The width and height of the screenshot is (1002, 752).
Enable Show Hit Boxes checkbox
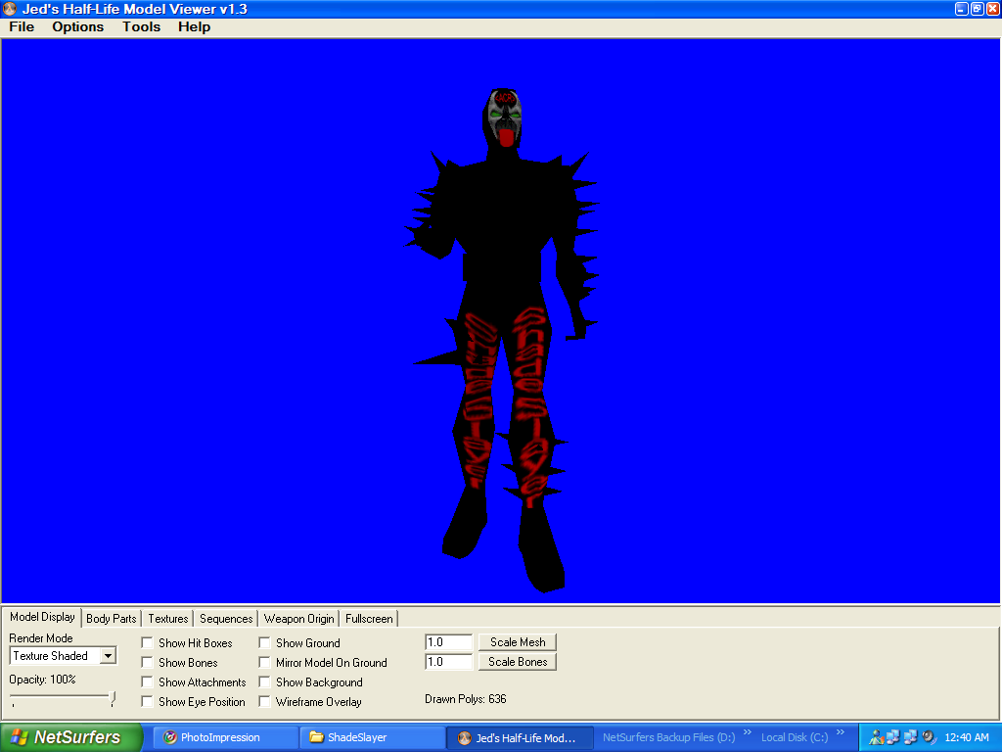pyautogui.click(x=147, y=642)
